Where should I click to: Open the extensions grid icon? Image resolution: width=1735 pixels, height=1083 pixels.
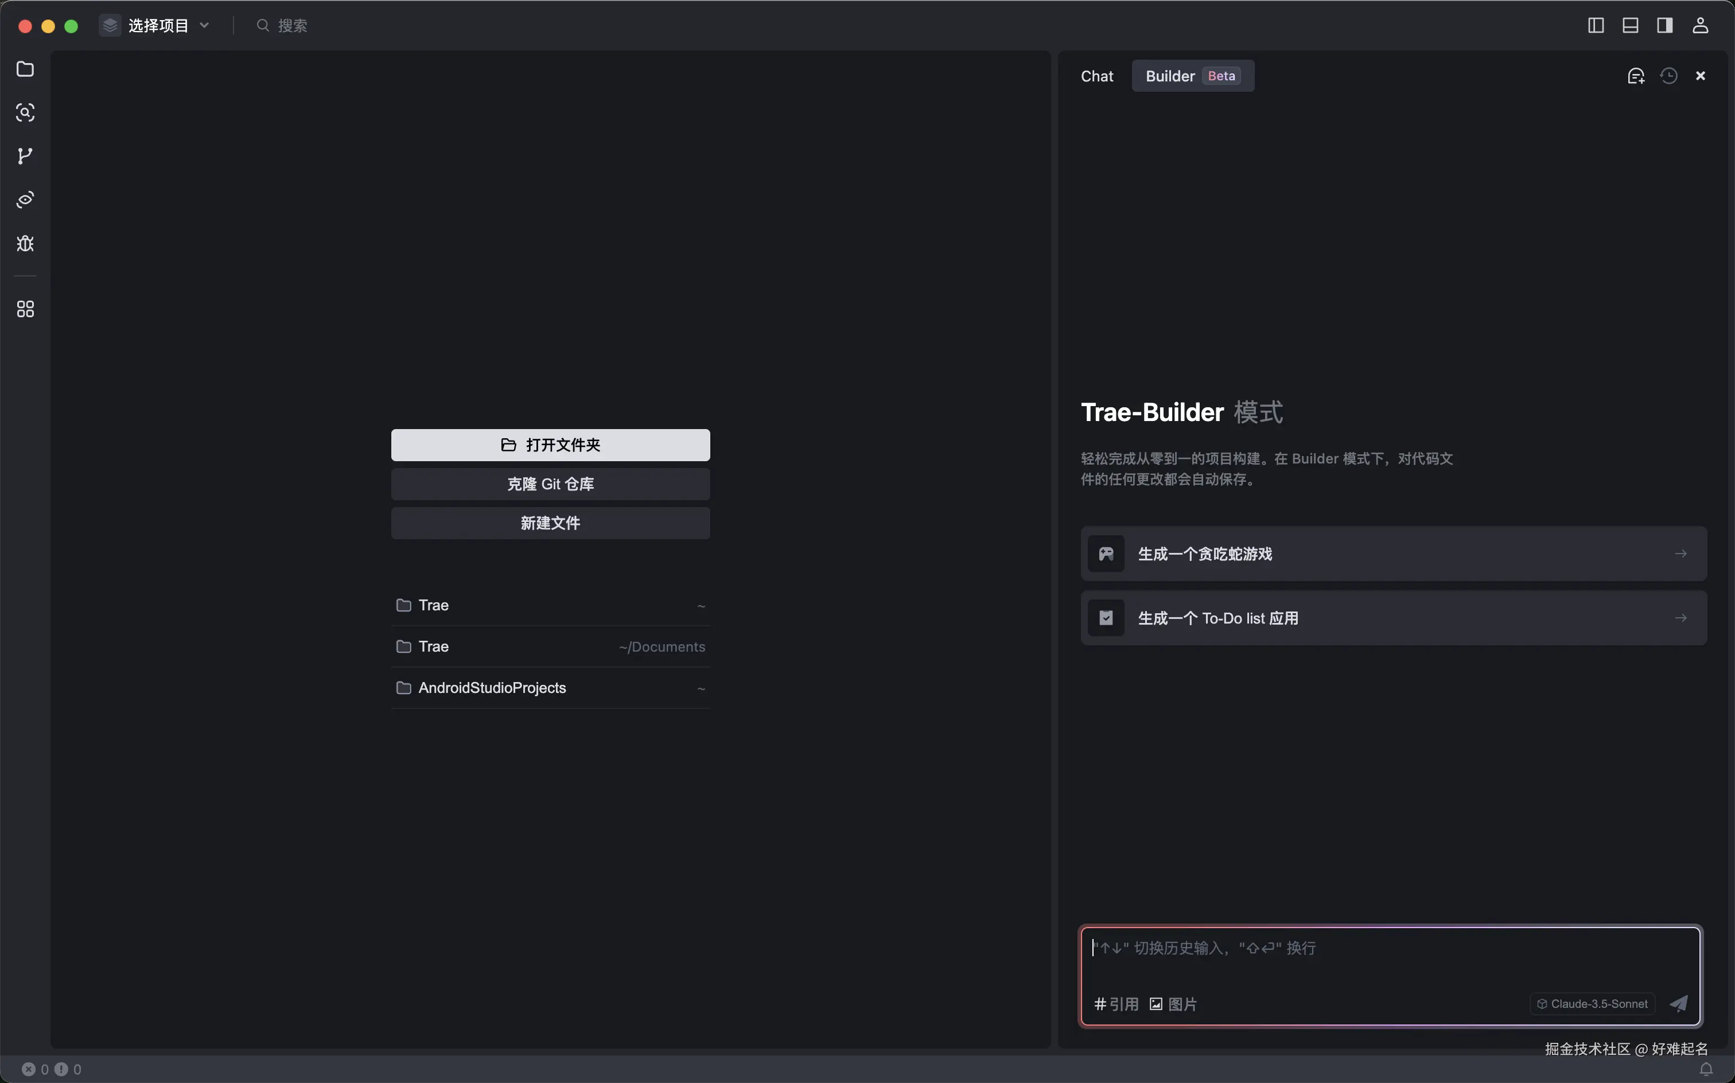click(25, 309)
